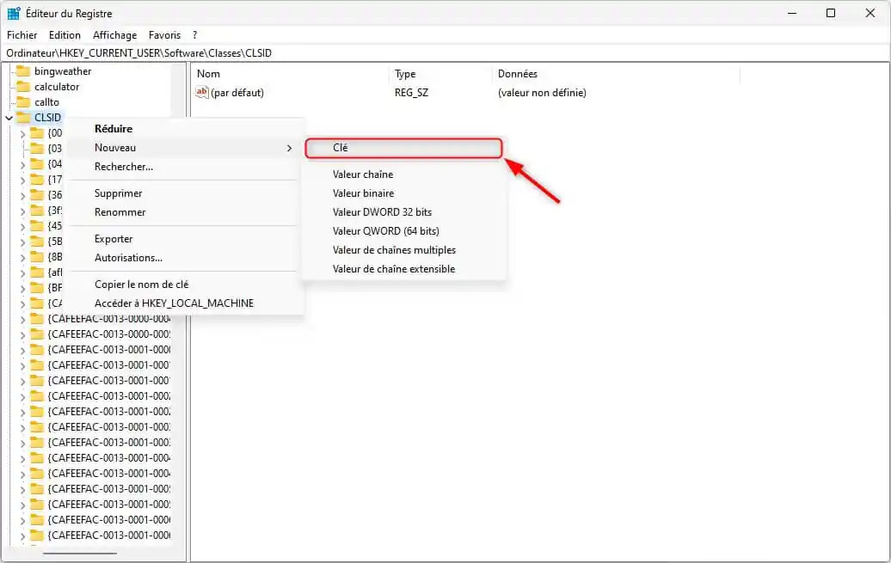This screenshot has width=891, height=563.
Task: Click the Registry Editor app icon in title bar
Action: 14,13
